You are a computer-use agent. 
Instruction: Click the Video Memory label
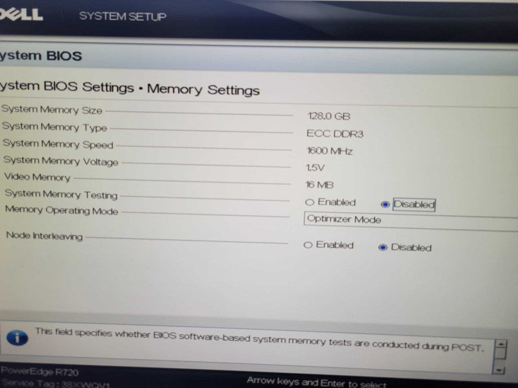38,177
